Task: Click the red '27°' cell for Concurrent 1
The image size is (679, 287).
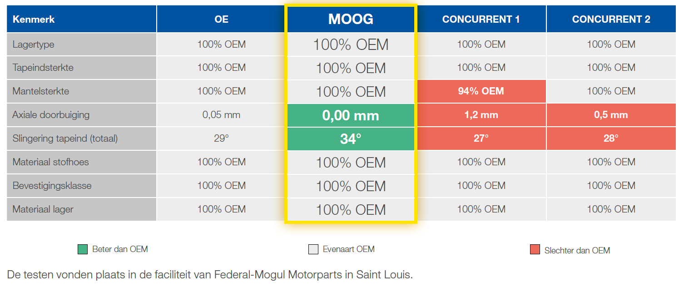Action: click(x=481, y=139)
